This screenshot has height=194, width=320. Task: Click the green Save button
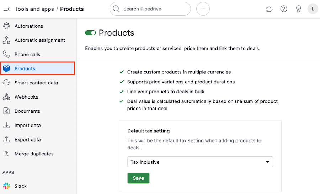pos(138,178)
